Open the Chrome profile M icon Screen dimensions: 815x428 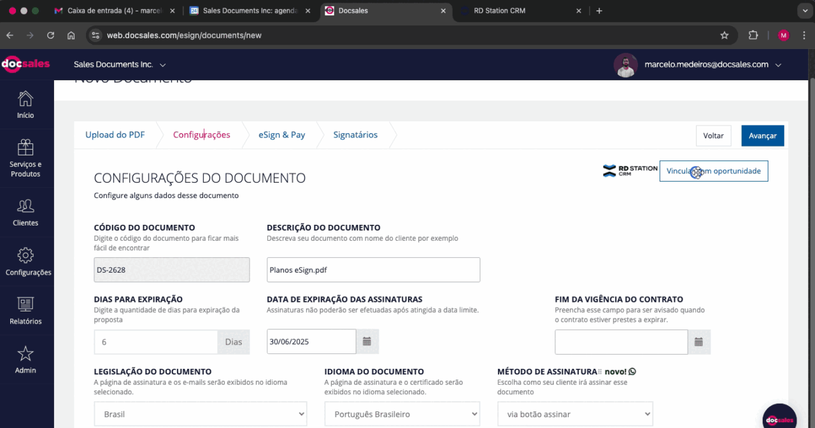784,35
